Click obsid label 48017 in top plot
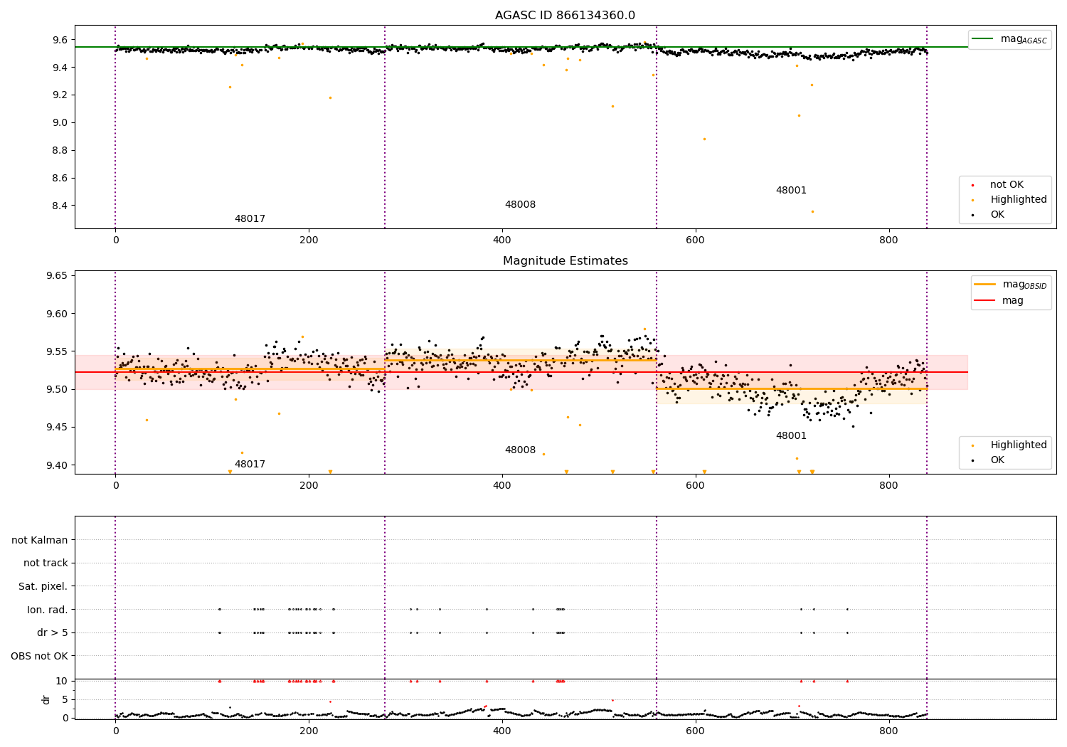Viewport: 1067px width, 747px height. pos(250,219)
